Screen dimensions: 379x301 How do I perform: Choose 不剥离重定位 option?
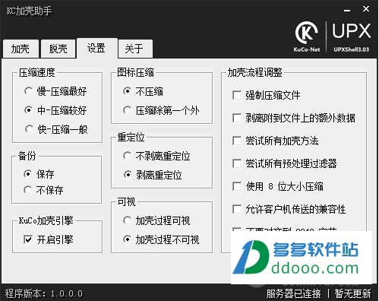tap(156, 156)
